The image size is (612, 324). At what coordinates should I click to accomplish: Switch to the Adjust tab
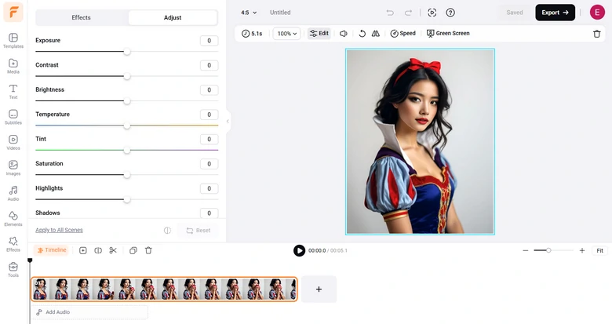[x=173, y=17]
